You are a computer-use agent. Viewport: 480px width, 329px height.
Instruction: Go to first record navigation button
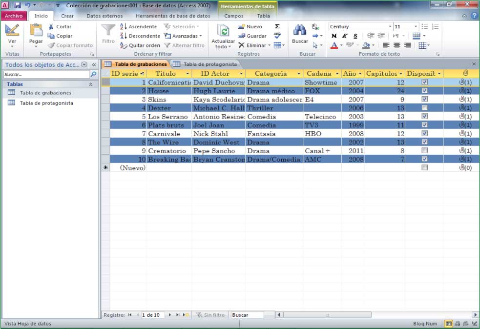130,315
